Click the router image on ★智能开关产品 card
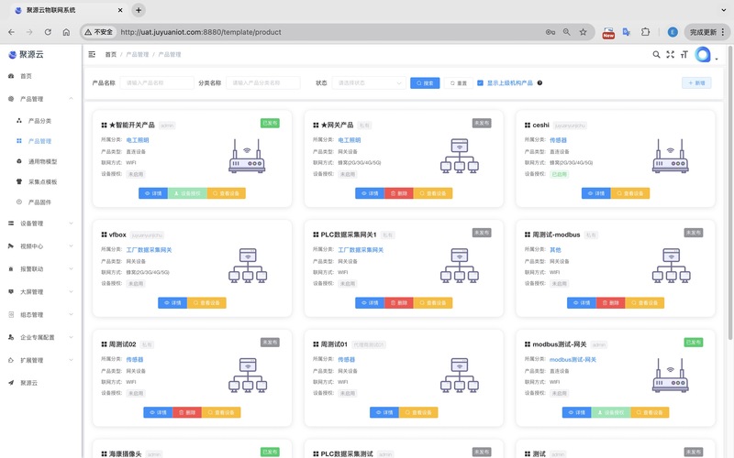This screenshot has width=734, height=458. pyautogui.click(x=247, y=156)
